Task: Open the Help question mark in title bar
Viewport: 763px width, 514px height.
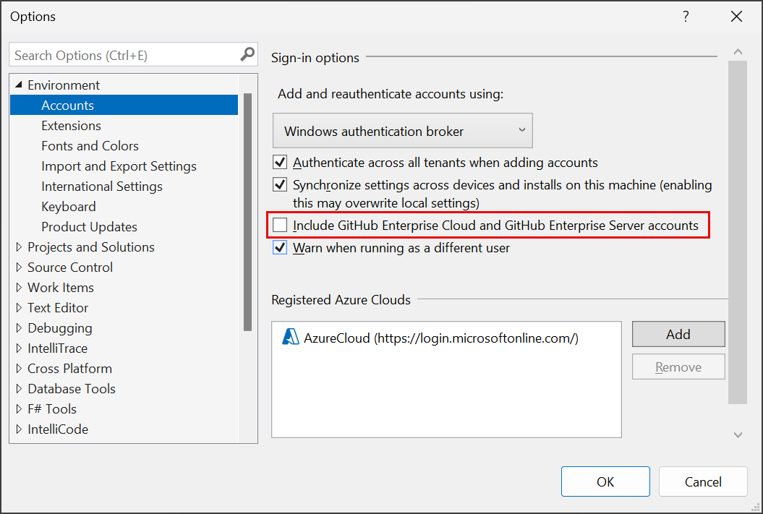Action: [685, 16]
